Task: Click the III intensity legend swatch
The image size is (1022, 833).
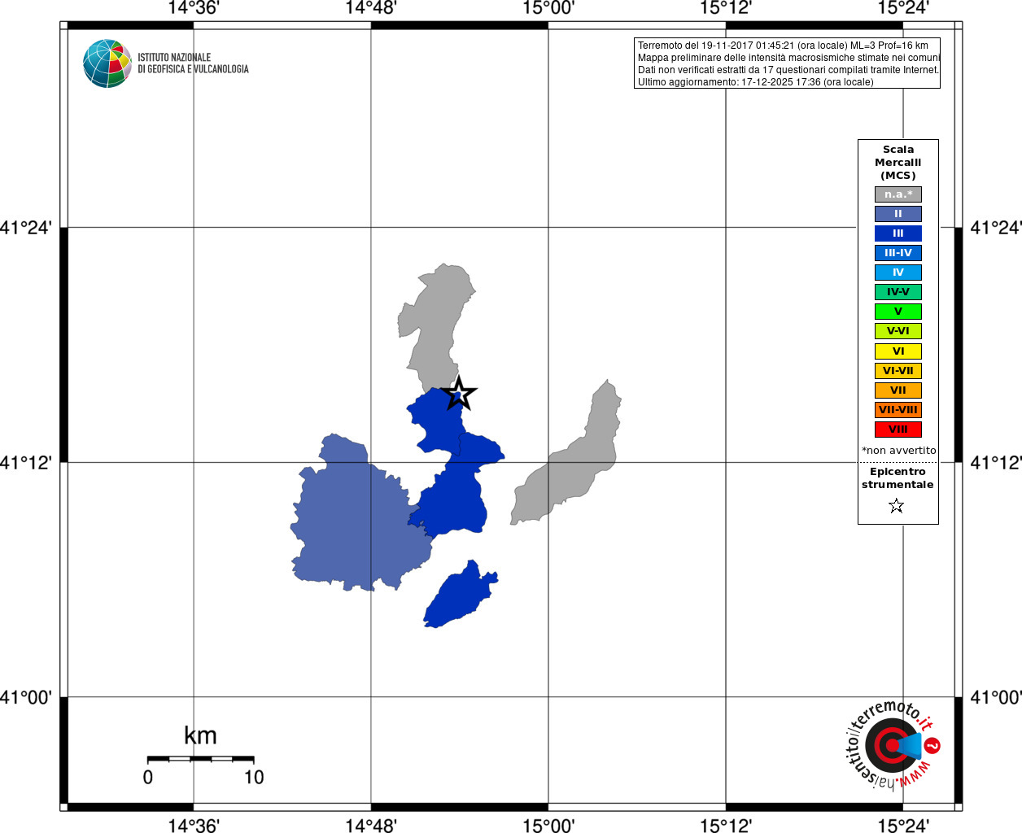Action: 898,233
